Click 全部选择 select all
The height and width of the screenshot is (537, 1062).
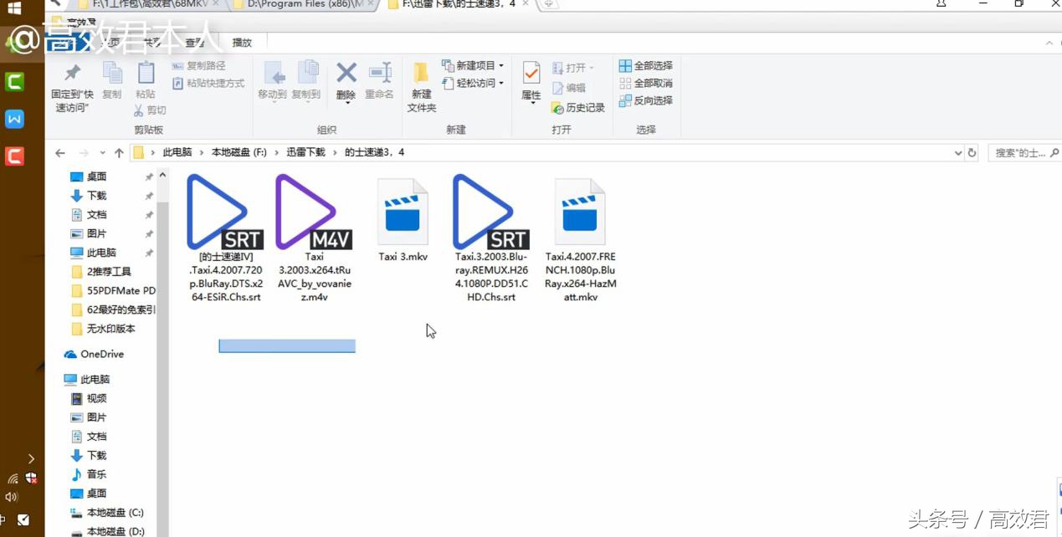(645, 66)
